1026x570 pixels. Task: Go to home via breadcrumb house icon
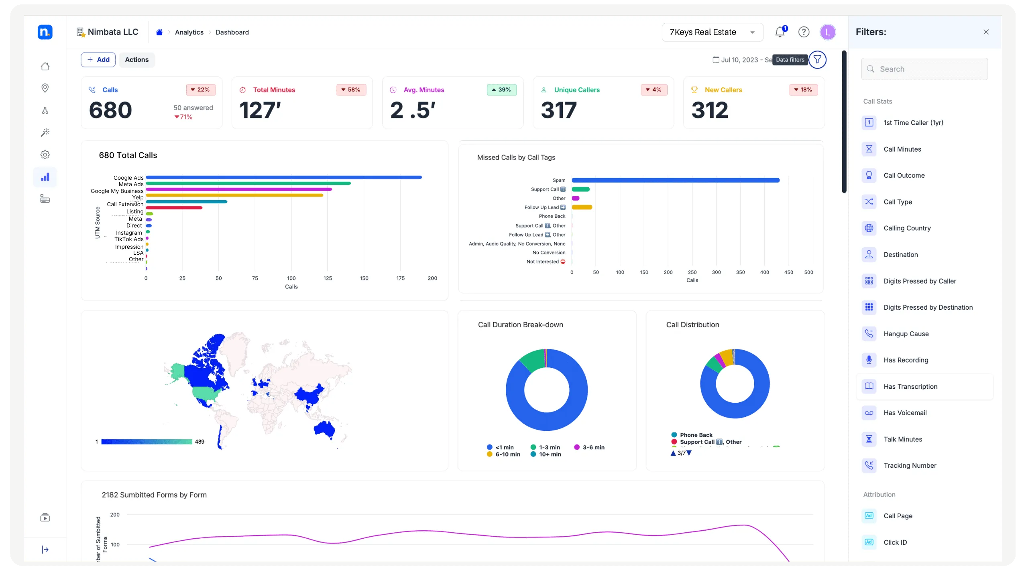coord(159,32)
